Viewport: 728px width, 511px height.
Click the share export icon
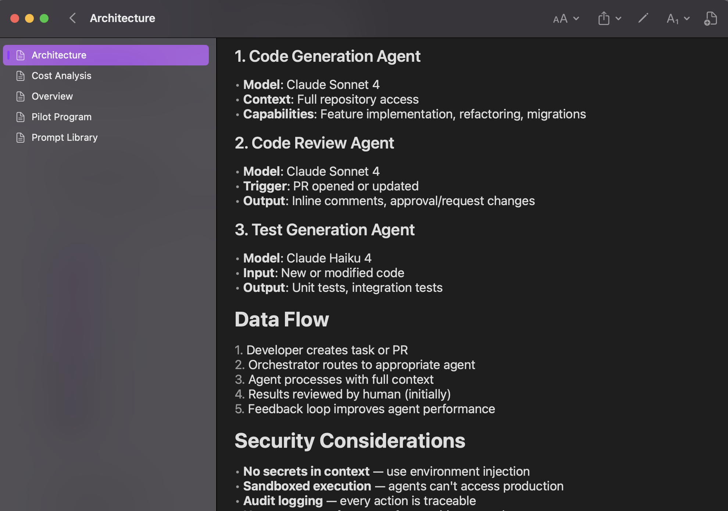click(x=604, y=18)
